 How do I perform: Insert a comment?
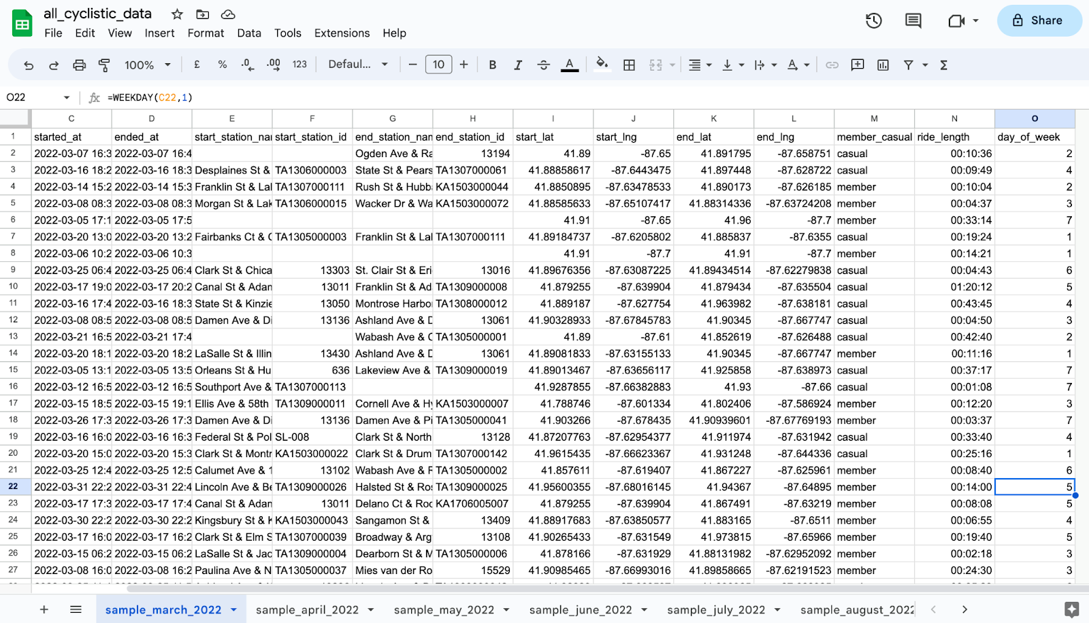pyautogui.click(x=857, y=64)
